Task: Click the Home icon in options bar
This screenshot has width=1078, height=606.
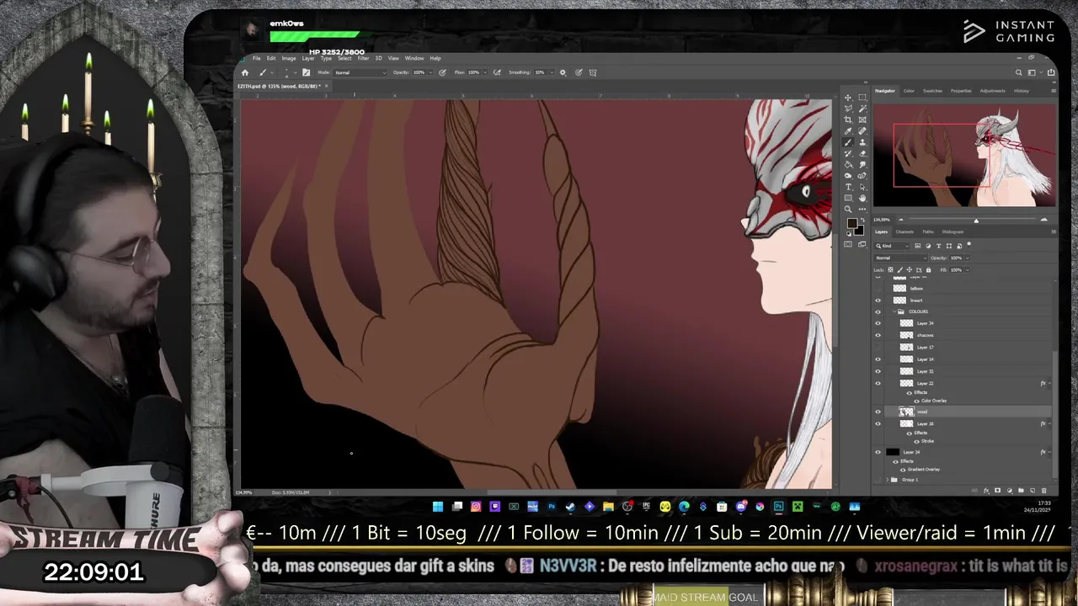Action: [x=245, y=72]
